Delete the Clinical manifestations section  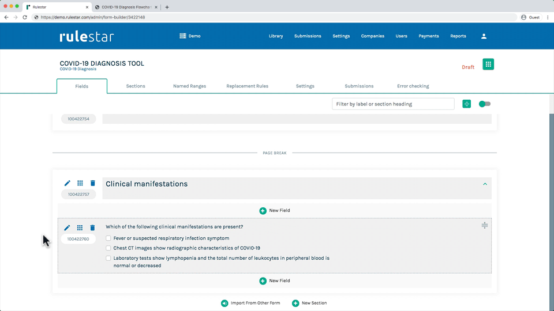tap(92, 183)
